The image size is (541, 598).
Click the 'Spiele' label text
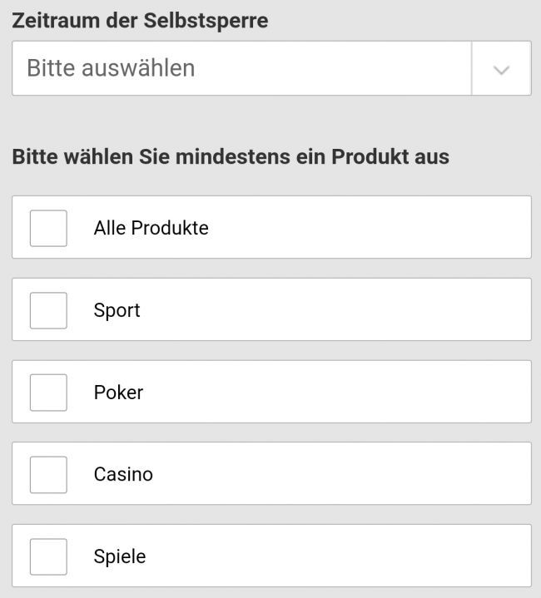pyautogui.click(x=120, y=556)
